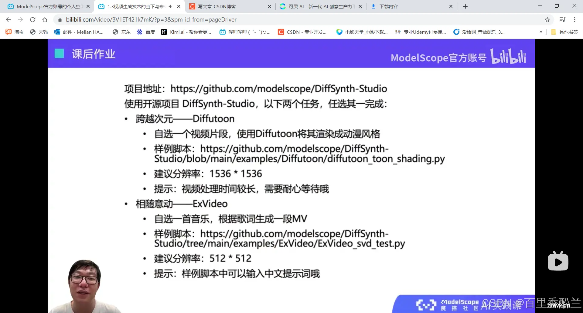
Task: Close the 可灵 AI tab
Action: [360, 6]
